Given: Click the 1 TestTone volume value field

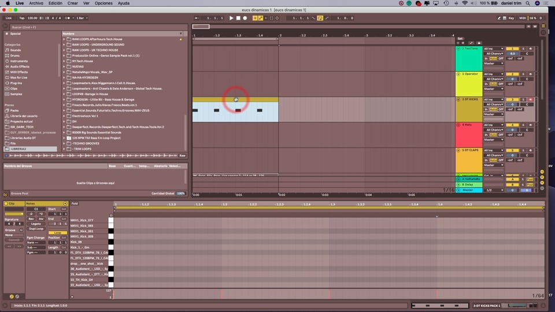Looking at the screenshot, I should coord(512,54).
